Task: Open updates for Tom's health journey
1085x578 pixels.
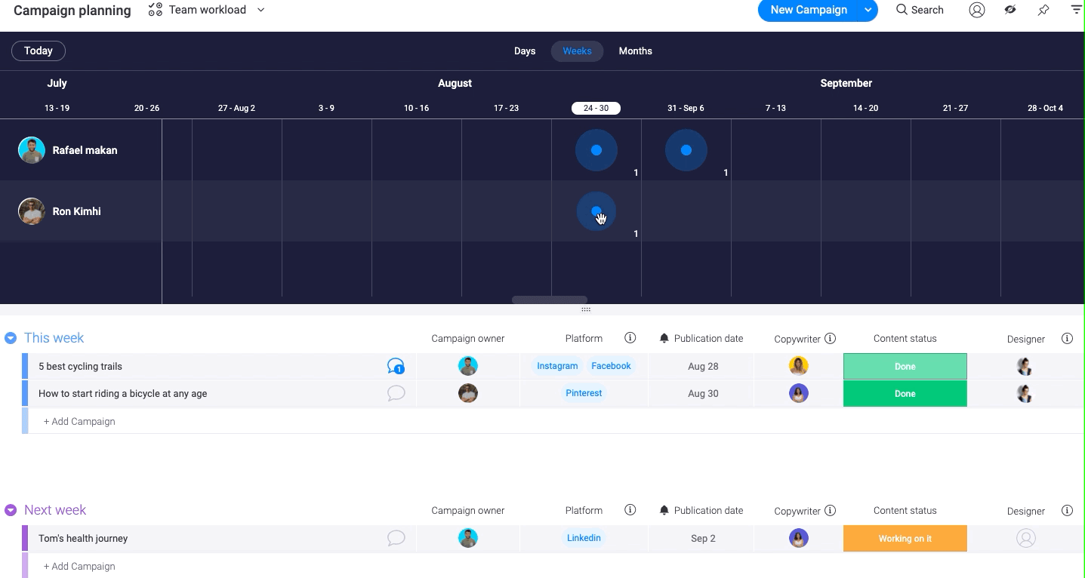Action: coord(396,538)
